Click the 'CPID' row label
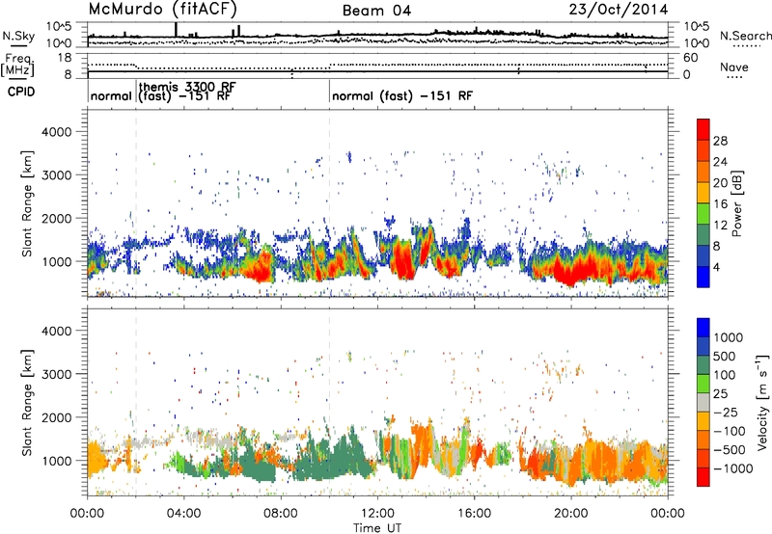 click(x=21, y=92)
